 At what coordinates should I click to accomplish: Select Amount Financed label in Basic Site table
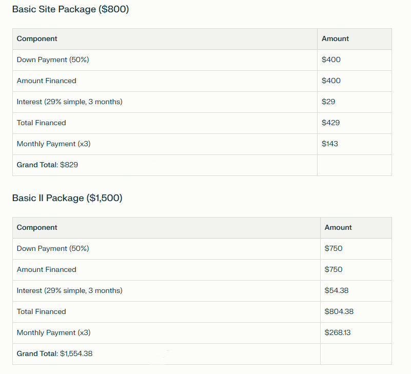(46, 81)
